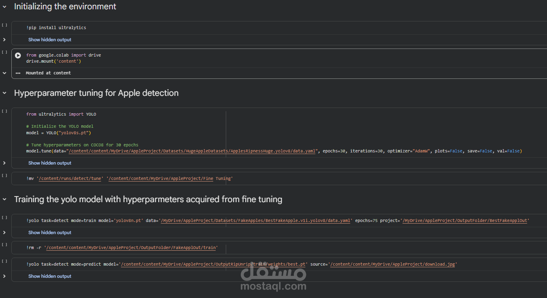Open the '/content/runs/detect/tune' path link
Screen dimensions: 547x298
70,178
